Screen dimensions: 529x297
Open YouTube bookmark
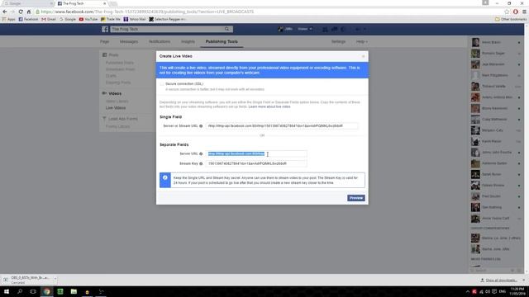tap(88, 19)
